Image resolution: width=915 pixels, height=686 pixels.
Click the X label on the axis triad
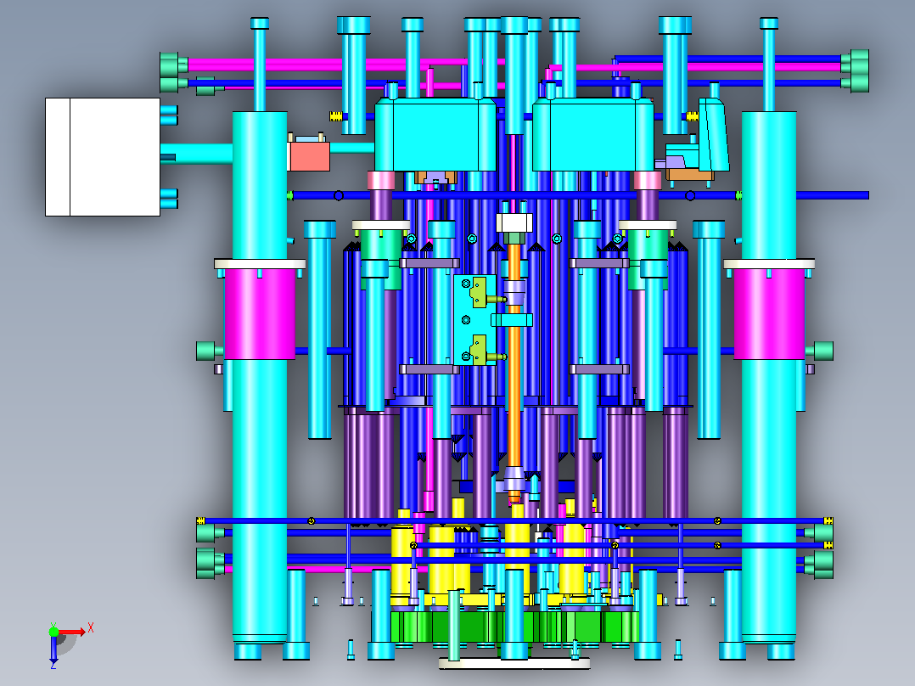[x=91, y=627]
